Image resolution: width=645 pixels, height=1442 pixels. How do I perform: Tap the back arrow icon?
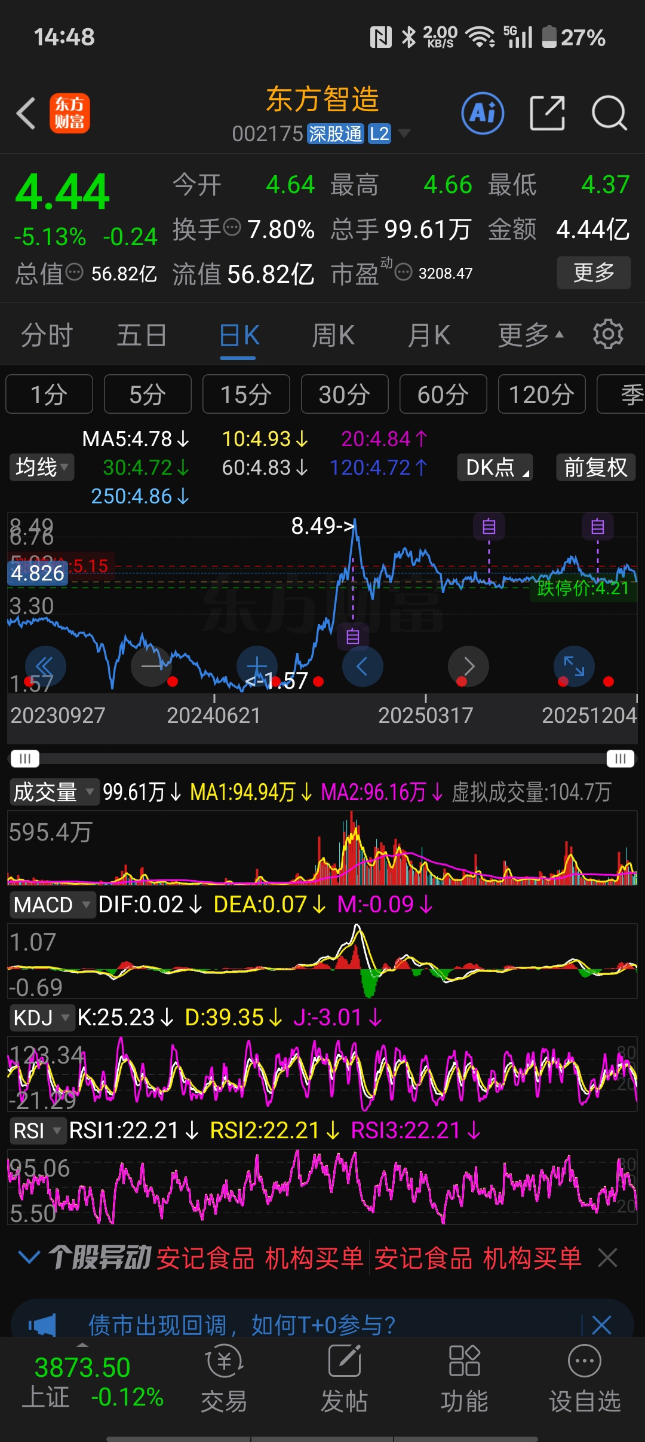pyautogui.click(x=26, y=113)
